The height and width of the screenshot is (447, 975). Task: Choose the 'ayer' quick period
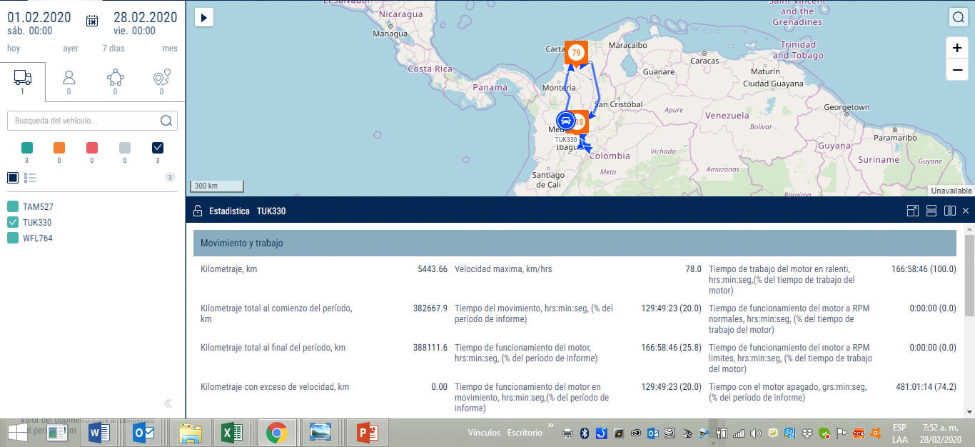pyautogui.click(x=71, y=49)
